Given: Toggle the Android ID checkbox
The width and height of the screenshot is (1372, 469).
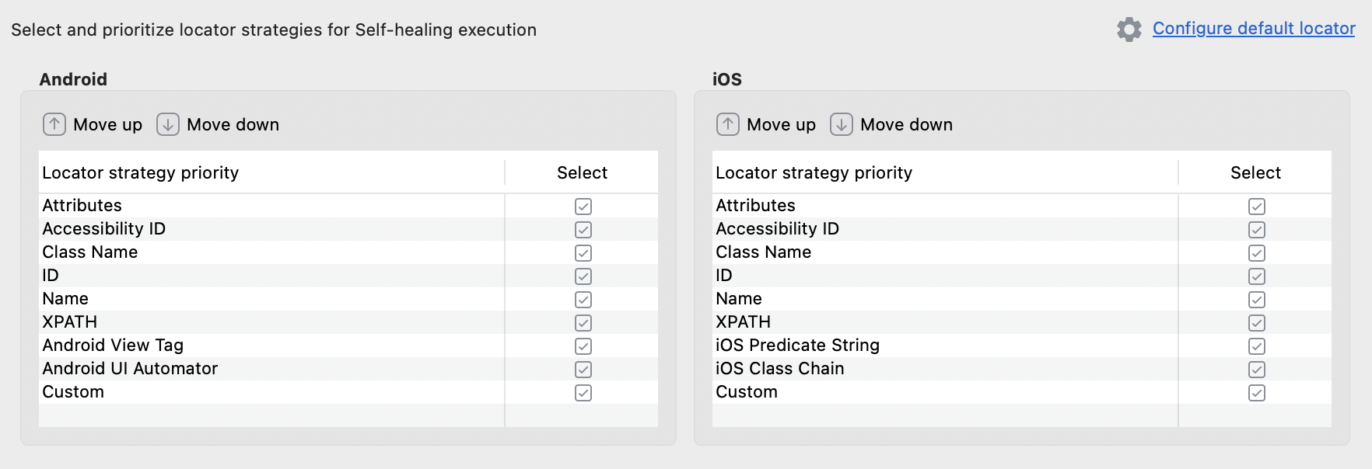Looking at the screenshot, I should pyautogui.click(x=583, y=276).
